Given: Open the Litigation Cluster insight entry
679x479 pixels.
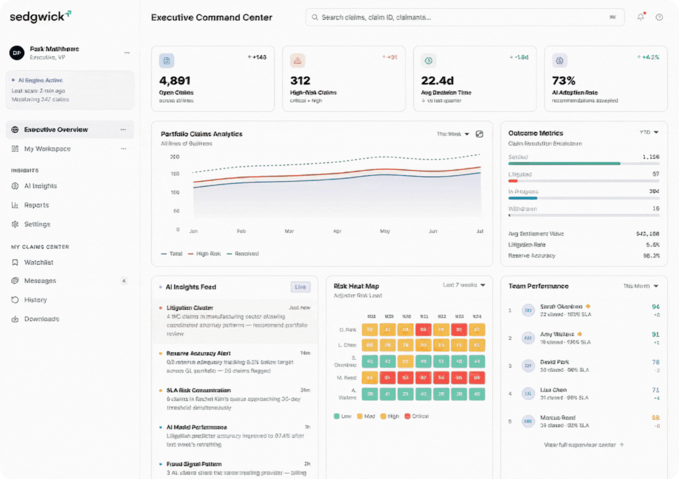Looking at the screenshot, I should [235, 321].
